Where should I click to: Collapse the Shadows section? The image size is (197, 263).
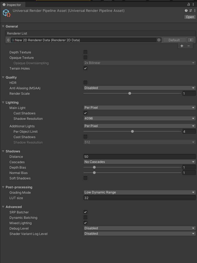[3, 151]
